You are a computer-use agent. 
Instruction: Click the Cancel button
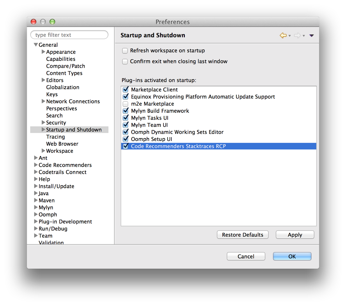246,256
